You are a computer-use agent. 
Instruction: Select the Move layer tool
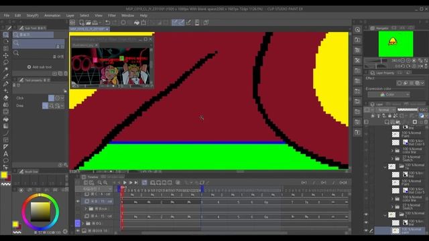coord(5,56)
